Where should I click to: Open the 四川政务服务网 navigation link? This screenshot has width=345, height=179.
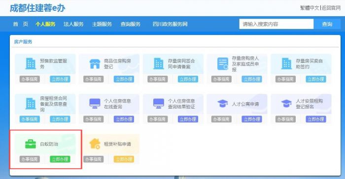pos(170,24)
